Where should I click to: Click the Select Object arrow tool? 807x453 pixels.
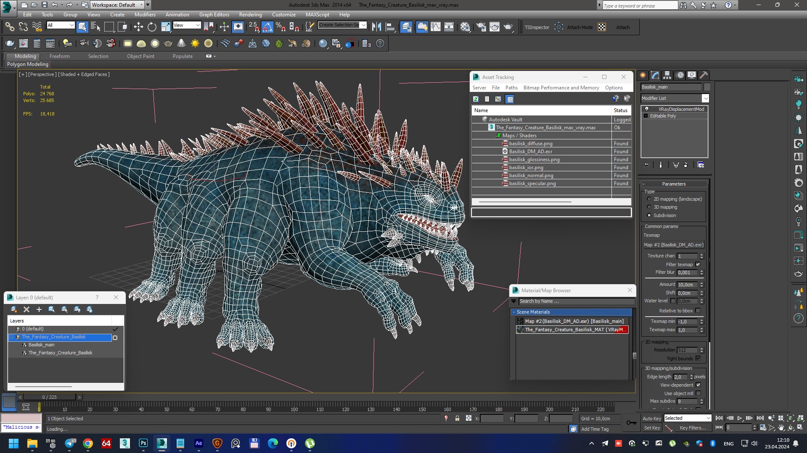82,27
